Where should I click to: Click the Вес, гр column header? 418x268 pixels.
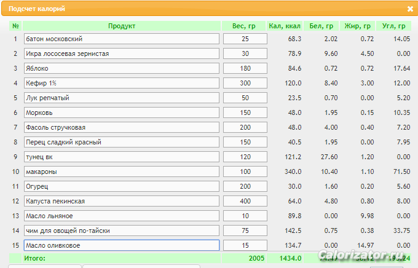pyautogui.click(x=244, y=26)
